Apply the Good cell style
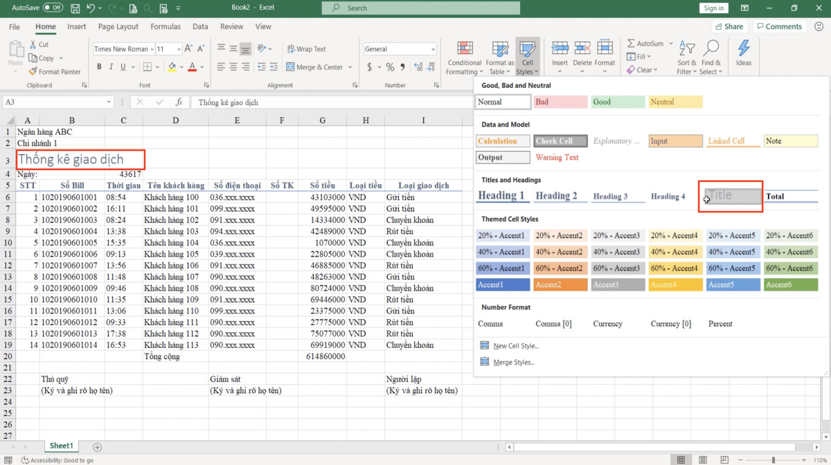The image size is (831, 465). (618, 102)
